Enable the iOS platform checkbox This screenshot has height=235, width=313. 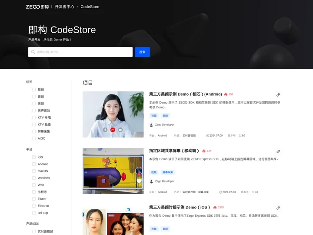pos(34,157)
